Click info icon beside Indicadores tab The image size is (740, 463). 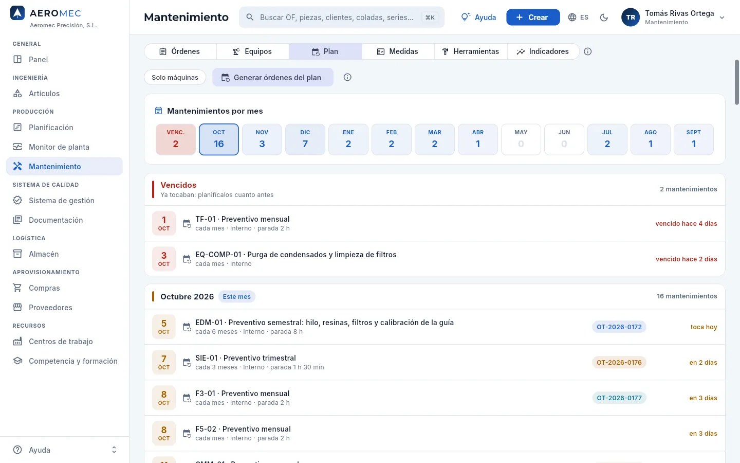[x=588, y=51]
